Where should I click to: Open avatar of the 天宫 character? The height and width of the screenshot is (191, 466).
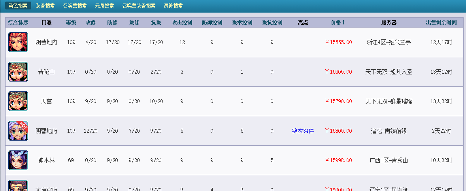click(x=18, y=101)
